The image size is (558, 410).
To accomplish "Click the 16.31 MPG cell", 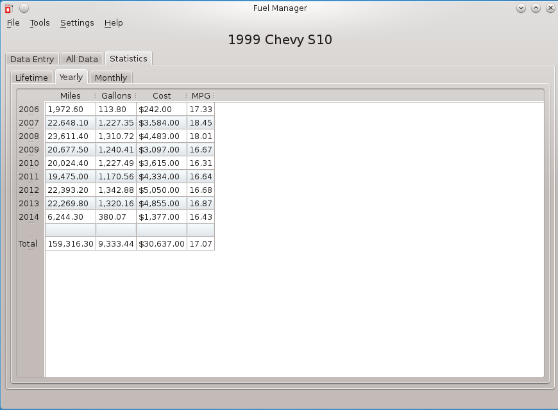I will [x=201, y=163].
